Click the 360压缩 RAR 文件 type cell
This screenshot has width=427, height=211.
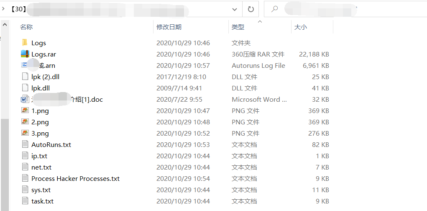tap(258, 54)
